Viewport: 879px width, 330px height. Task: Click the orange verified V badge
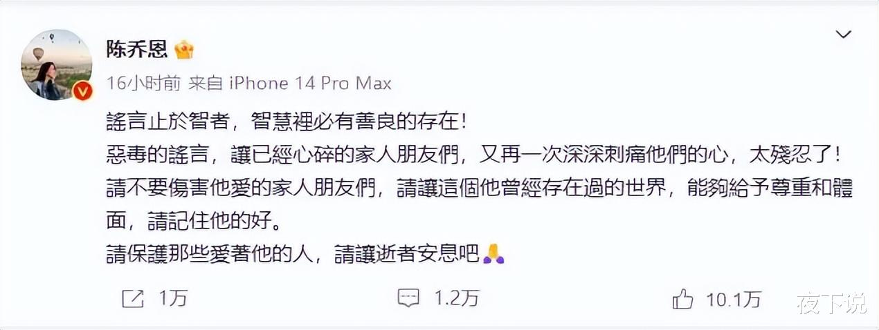tap(82, 90)
